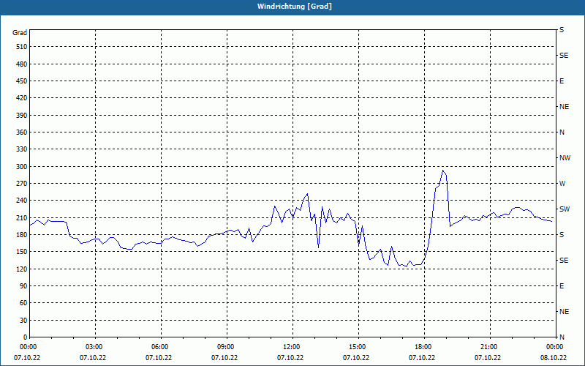Select the 120 y-axis value
The height and width of the screenshot is (366, 585).
(x=22, y=269)
